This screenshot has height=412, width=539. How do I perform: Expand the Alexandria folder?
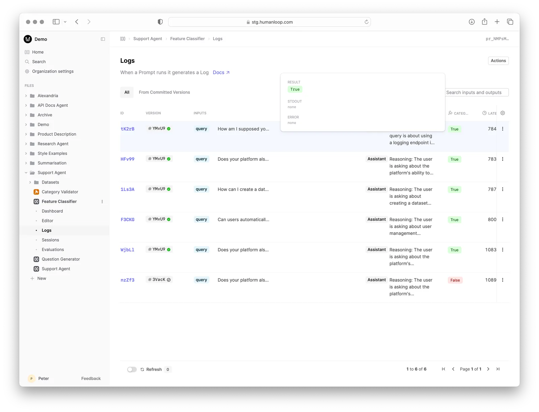point(26,96)
